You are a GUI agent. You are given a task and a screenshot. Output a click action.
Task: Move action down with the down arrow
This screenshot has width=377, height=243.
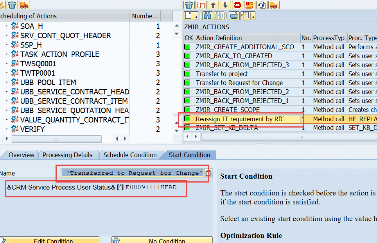225,5
